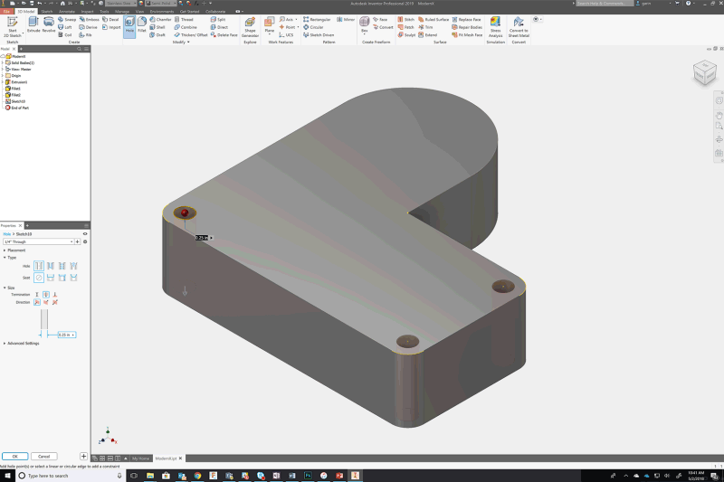
Task: Switch to the Inspect ribbon tab
Action: pos(87,12)
